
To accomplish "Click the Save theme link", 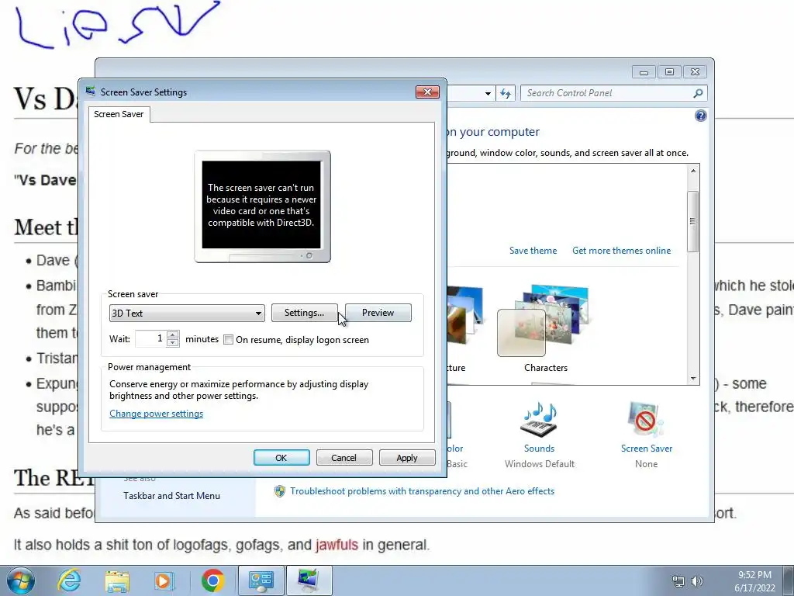I will click(x=533, y=251).
